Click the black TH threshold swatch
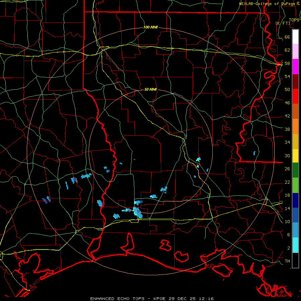301x301 pixels. coord(295,260)
